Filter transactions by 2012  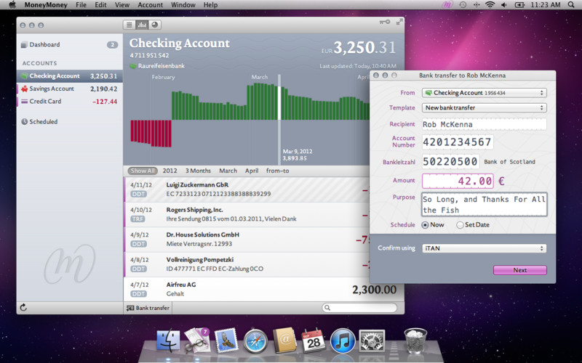tap(170, 171)
